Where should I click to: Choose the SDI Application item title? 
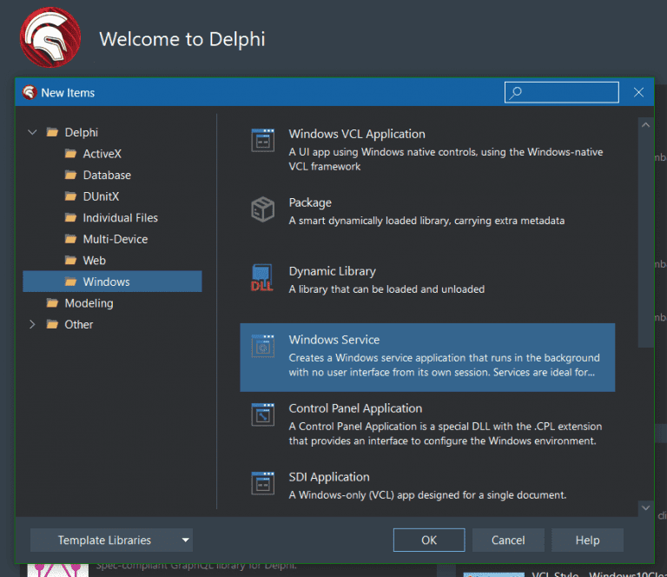(329, 477)
